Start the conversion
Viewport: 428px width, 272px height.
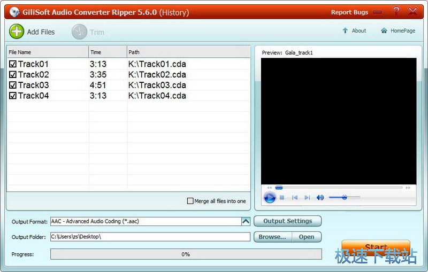[376, 247]
